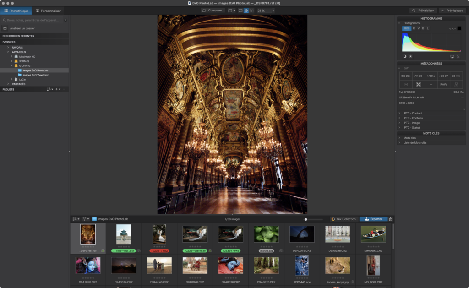469x288 pixels.
Task: Click the status icon beside 10235 odifier.tif
Action: click(x=210, y=250)
